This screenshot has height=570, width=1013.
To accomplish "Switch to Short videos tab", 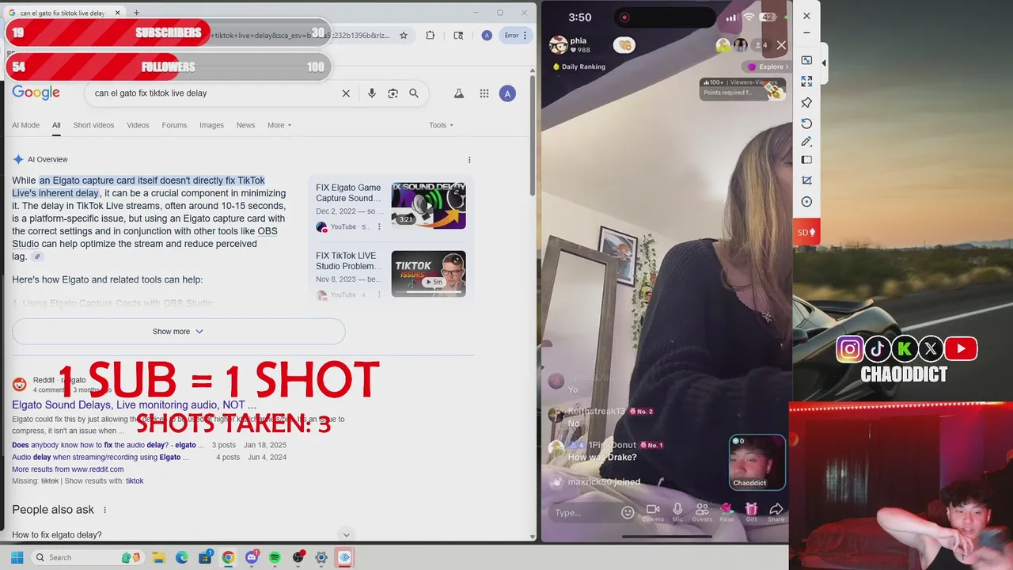I will [x=93, y=125].
